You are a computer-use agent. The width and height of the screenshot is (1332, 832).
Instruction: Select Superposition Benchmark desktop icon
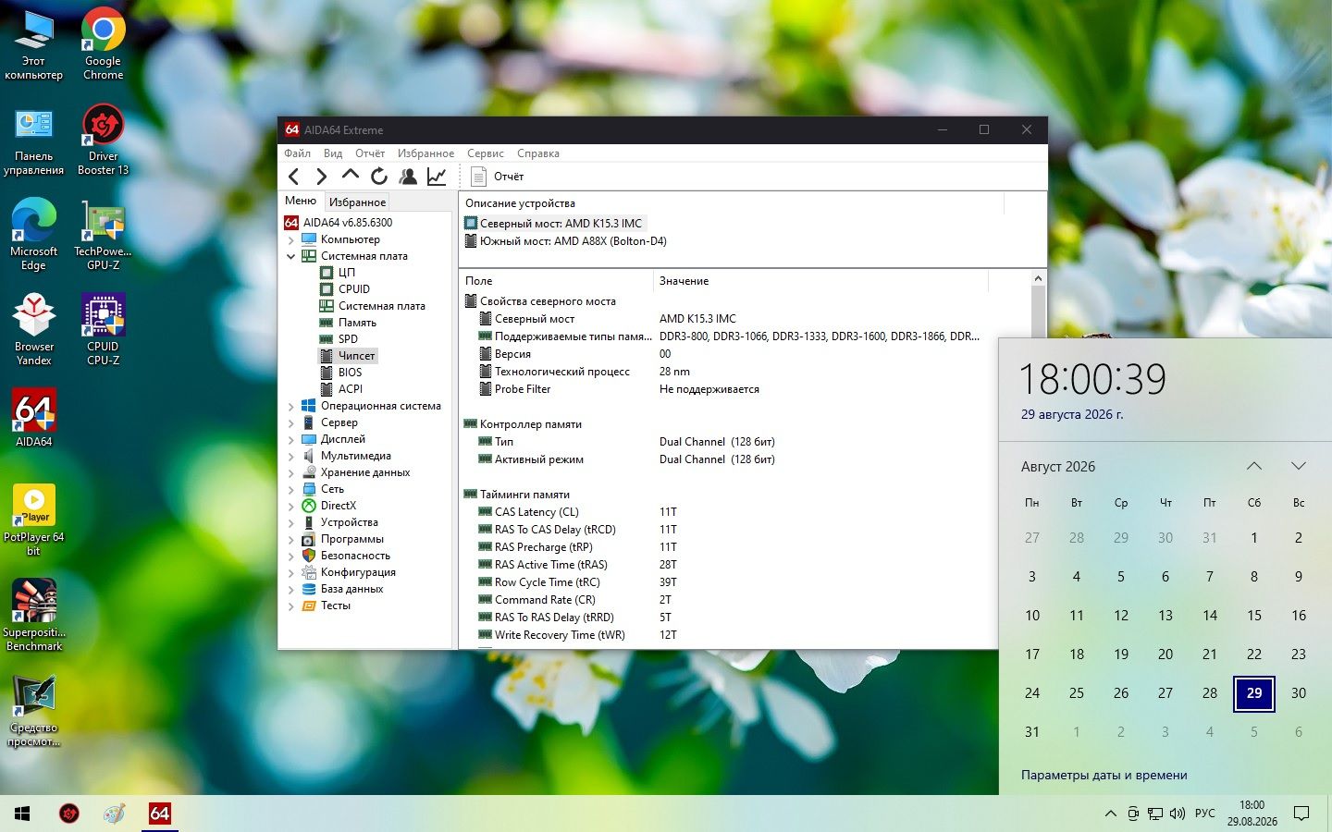(x=34, y=615)
